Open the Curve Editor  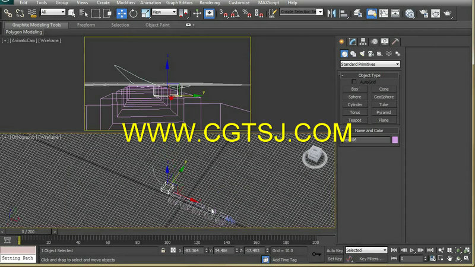click(x=384, y=13)
